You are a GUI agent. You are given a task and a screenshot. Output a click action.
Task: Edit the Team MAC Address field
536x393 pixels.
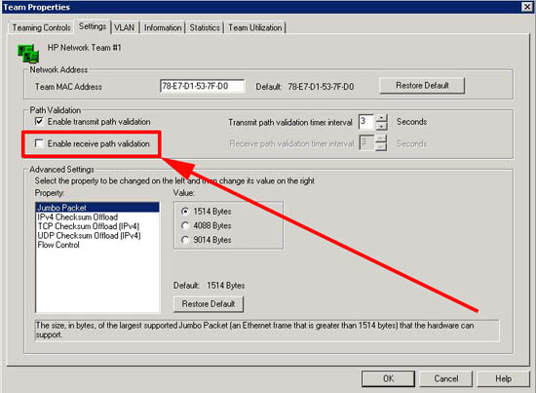click(203, 86)
